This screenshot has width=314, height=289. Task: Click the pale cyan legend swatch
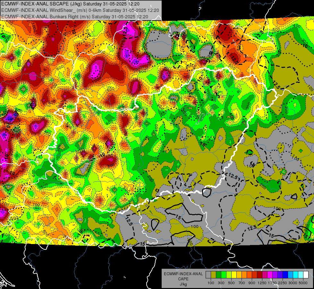pos(301,275)
